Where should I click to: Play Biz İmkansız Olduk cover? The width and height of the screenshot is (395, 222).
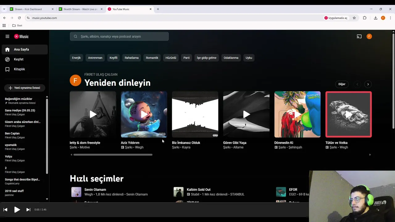pyautogui.click(x=195, y=114)
